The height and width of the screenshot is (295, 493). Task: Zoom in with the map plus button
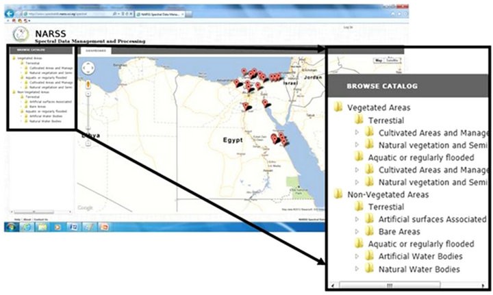point(88,94)
